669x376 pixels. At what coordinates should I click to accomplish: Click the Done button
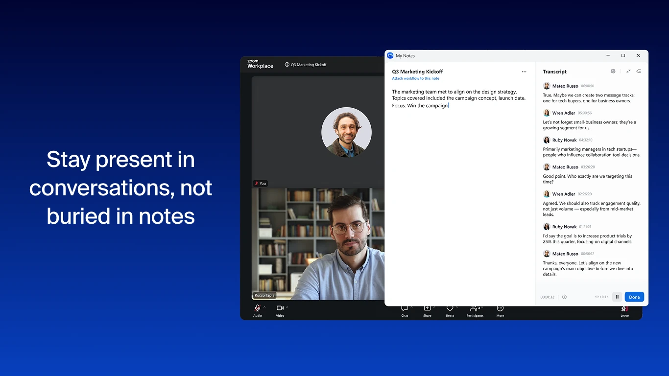pos(634,297)
